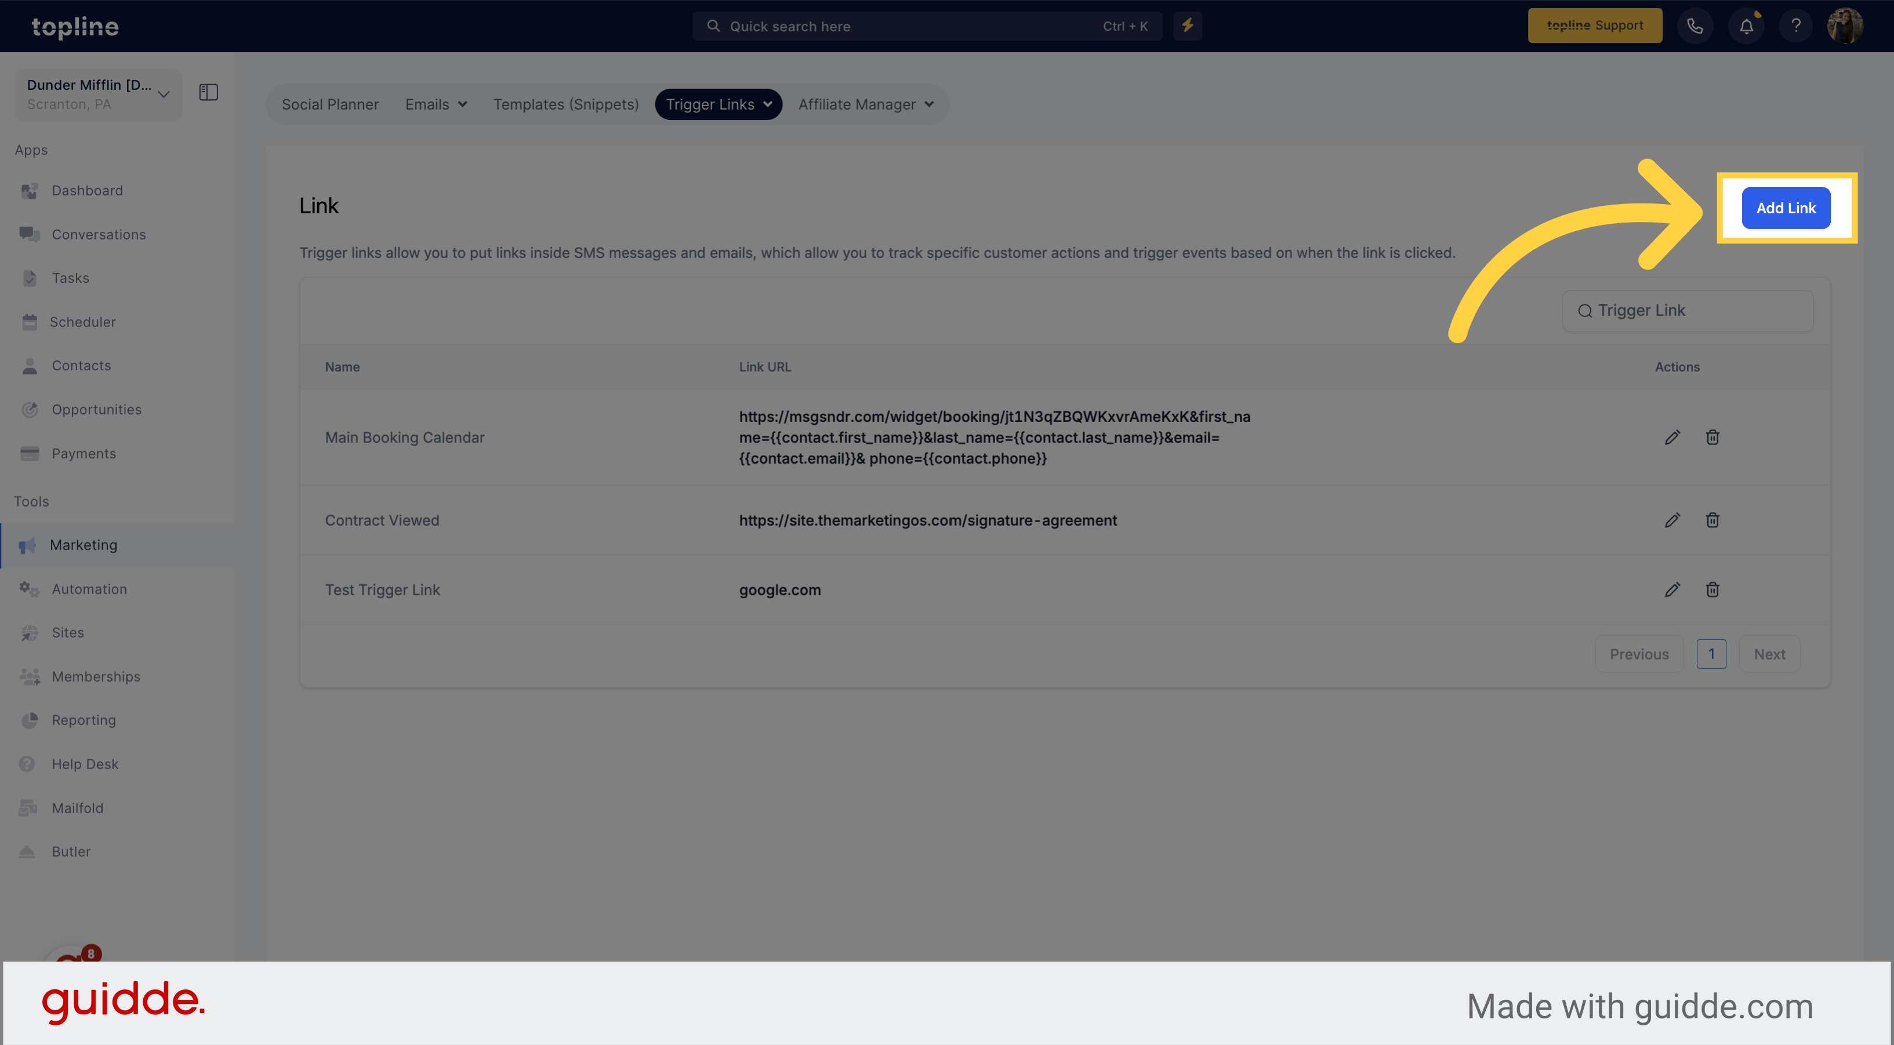Click the Add Link button

pyautogui.click(x=1786, y=207)
